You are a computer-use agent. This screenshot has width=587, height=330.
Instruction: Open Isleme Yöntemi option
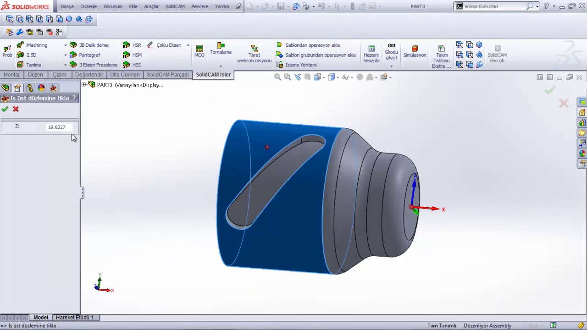point(296,65)
